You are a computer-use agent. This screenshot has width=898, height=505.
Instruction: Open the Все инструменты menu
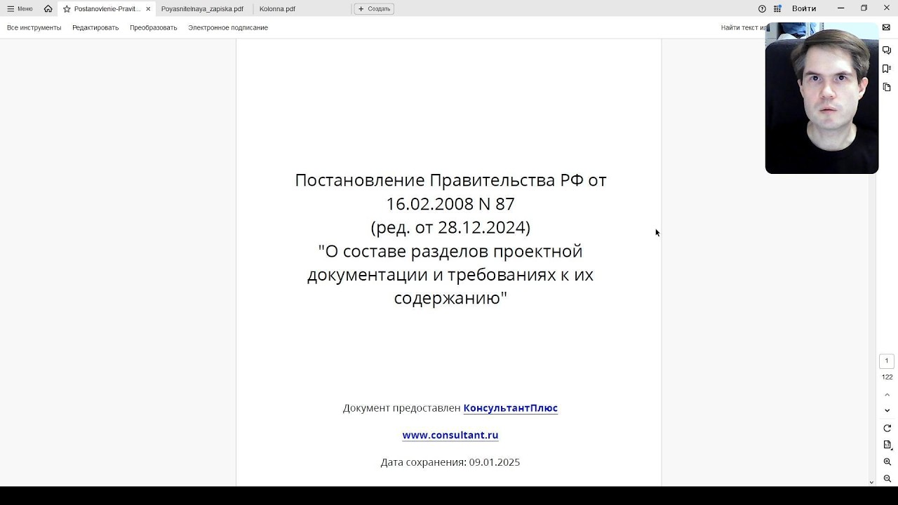coord(34,28)
